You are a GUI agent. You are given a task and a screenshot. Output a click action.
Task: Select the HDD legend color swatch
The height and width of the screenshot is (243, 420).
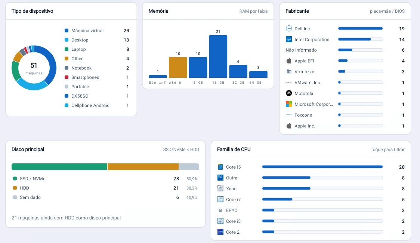pyautogui.click(x=15, y=188)
